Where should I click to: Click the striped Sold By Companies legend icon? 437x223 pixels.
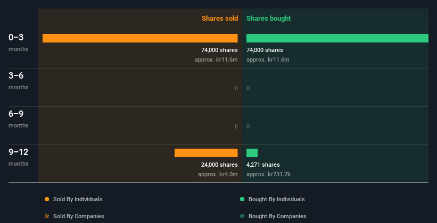[47, 216]
